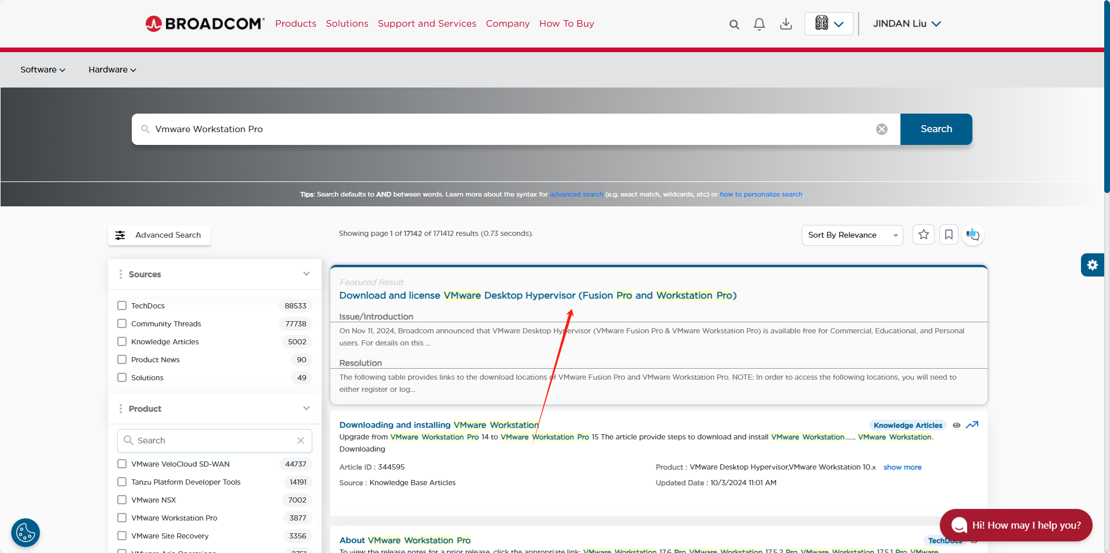Open Downloading and installing VMware Workstation result
This screenshot has height=553, width=1110.
coord(439,425)
